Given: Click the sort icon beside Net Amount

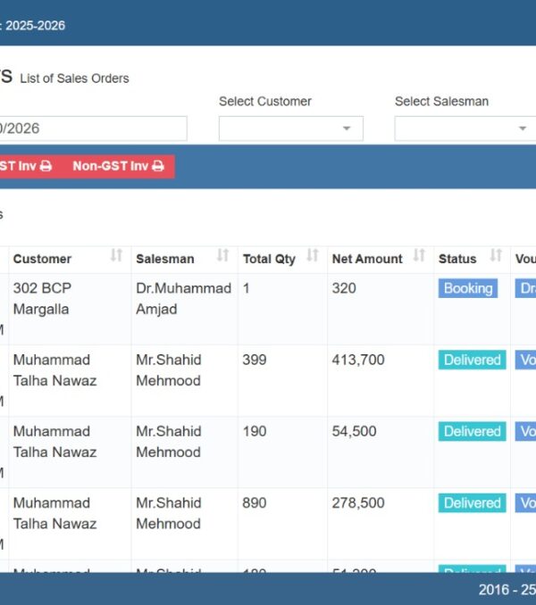Looking at the screenshot, I should (x=419, y=256).
